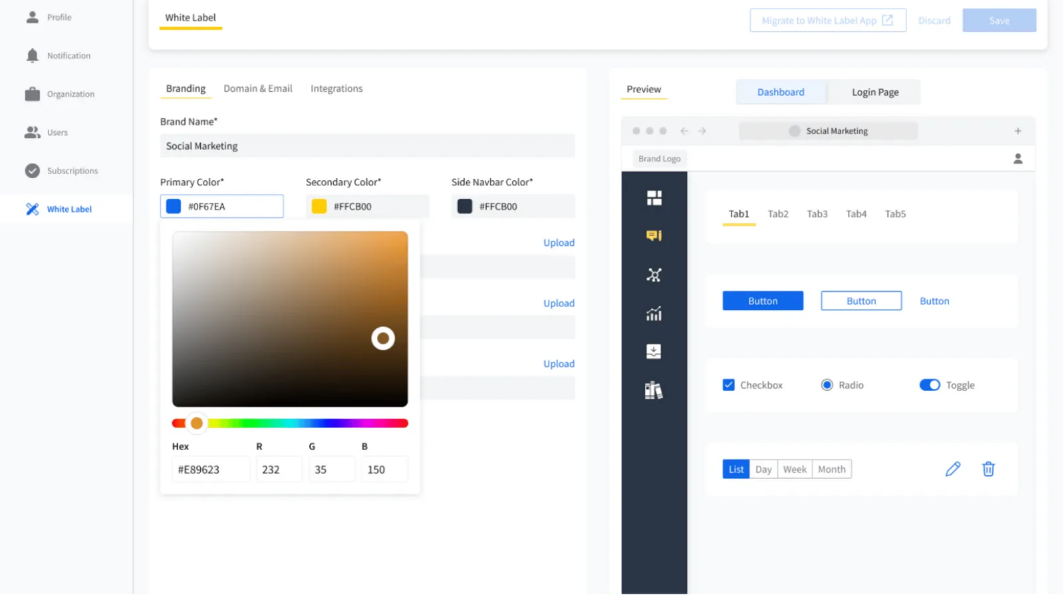Click the user avatar icon in preview header

tap(1017, 159)
